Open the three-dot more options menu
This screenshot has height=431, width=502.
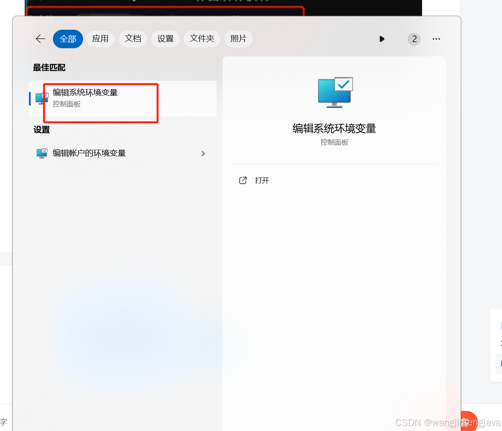(x=436, y=39)
